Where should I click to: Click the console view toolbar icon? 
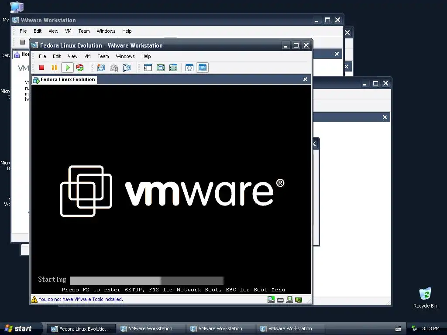pos(203,68)
